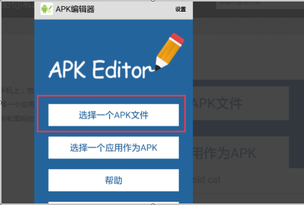Open the 设置 settings option
The image size is (304, 205).
pyautogui.click(x=180, y=9)
